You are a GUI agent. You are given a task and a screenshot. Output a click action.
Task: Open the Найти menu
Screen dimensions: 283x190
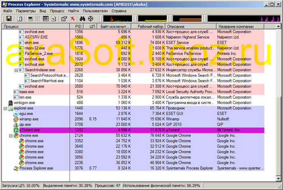[74, 11]
